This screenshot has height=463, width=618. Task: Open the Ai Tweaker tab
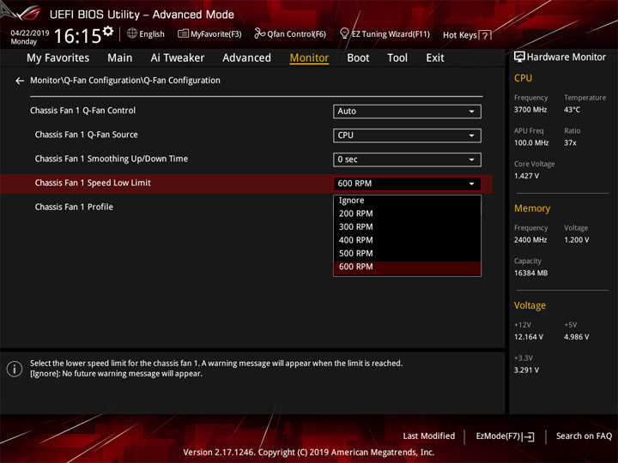[178, 58]
